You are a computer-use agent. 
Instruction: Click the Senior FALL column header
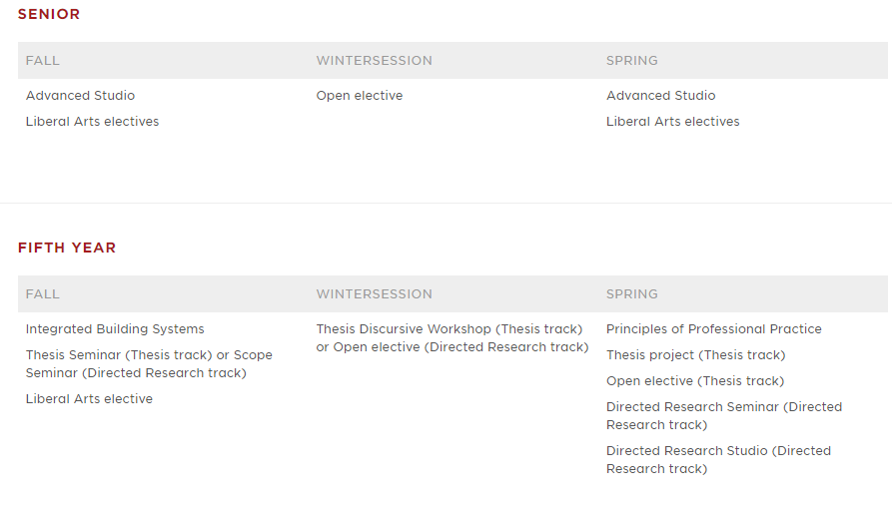coord(43,60)
